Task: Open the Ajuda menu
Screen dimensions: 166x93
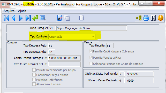Action: (22, 11)
